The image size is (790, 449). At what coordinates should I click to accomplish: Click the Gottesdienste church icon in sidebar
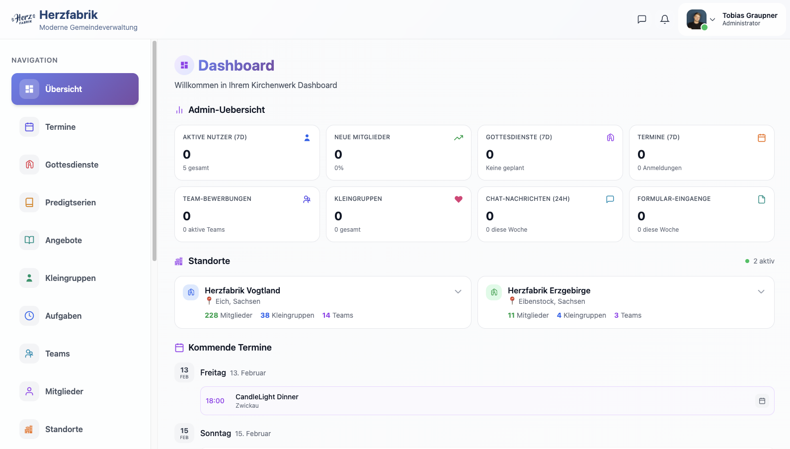pos(29,165)
